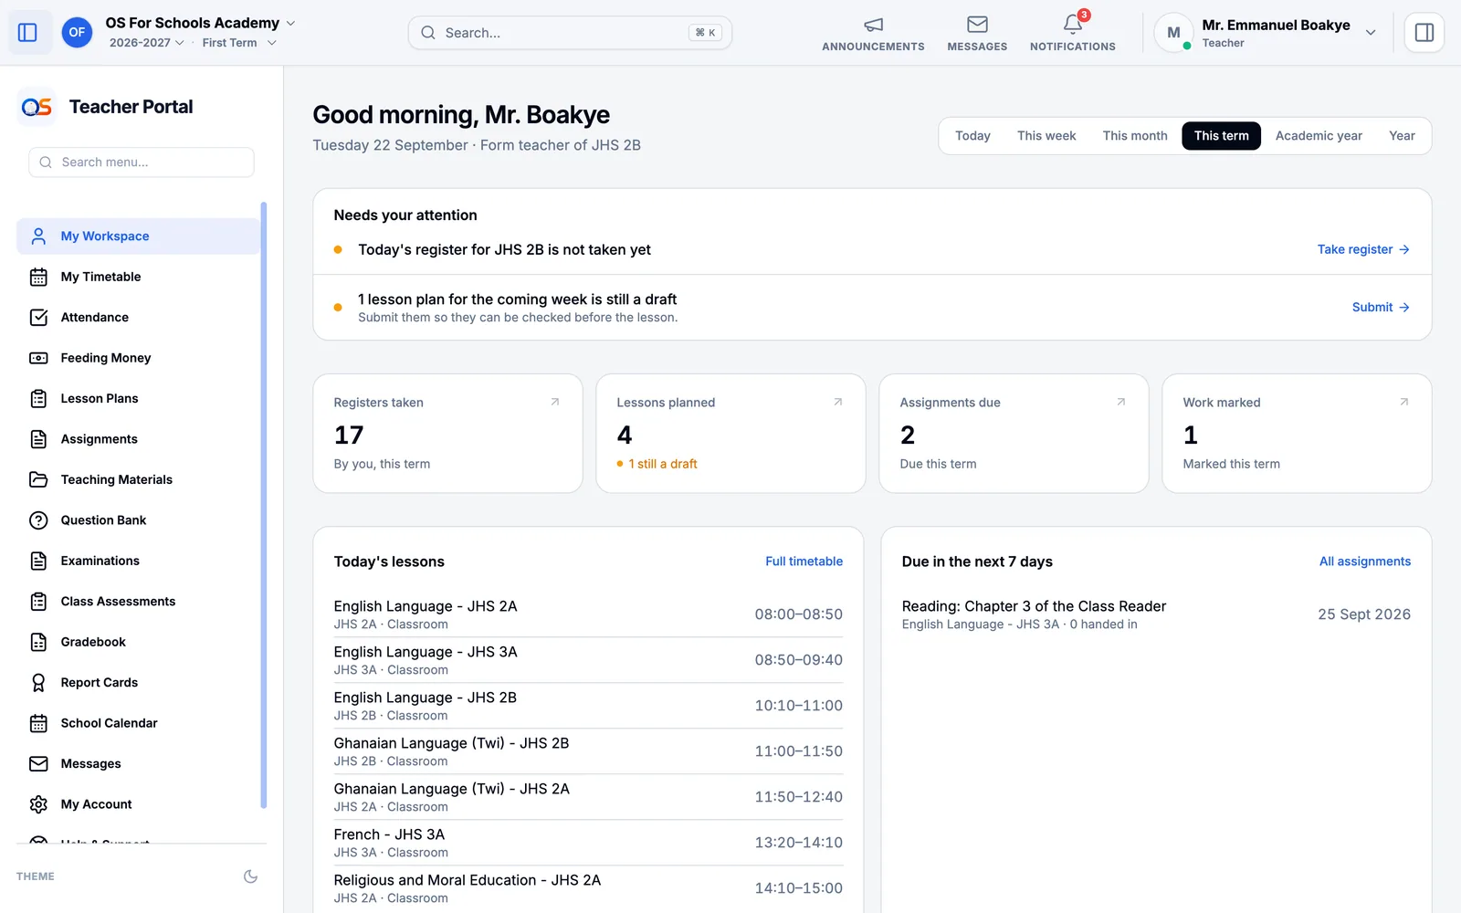Toggle dark theme with the moon icon
The width and height of the screenshot is (1461, 913).
(250, 876)
